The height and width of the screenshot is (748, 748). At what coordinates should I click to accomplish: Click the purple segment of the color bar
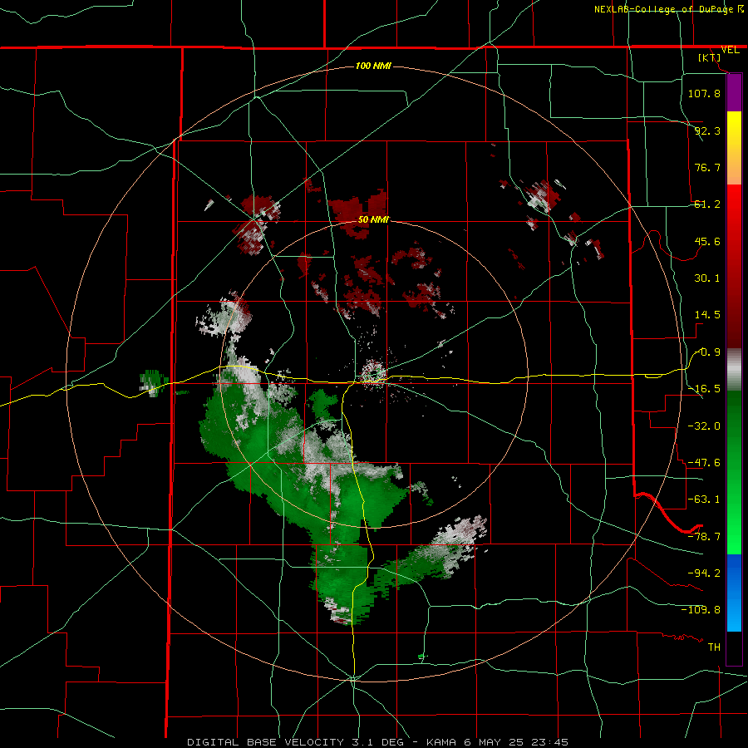[x=734, y=93]
